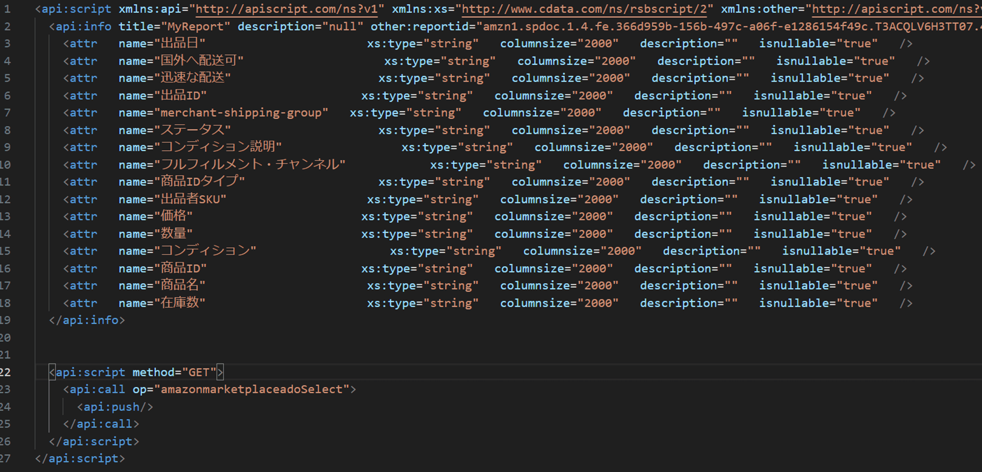The width and height of the screenshot is (982, 472).
Task: Click attribute name "国外へ配送可"
Action: [199, 61]
